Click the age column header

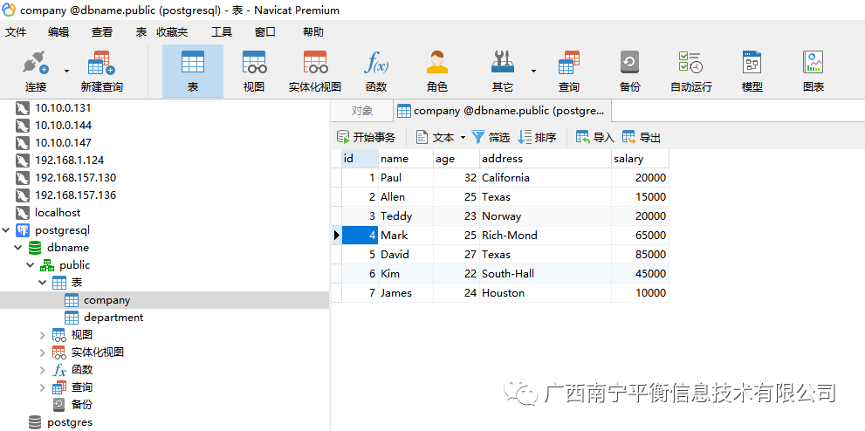(457, 159)
